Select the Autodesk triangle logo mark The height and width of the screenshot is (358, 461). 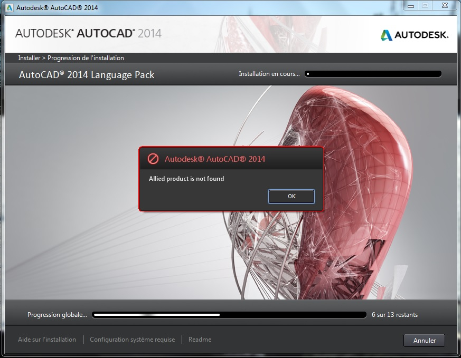pyautogui.click(x=386, y=35)
